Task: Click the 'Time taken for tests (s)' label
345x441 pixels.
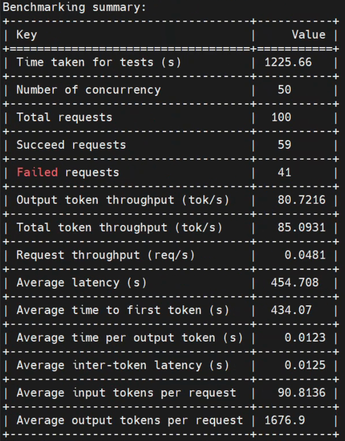Action: 99,62
